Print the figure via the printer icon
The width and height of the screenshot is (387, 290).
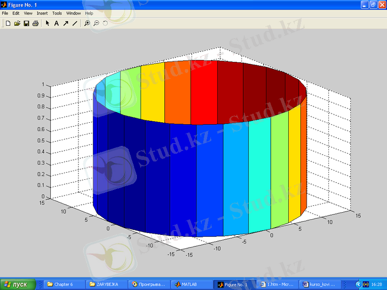[x=35, y=23]
